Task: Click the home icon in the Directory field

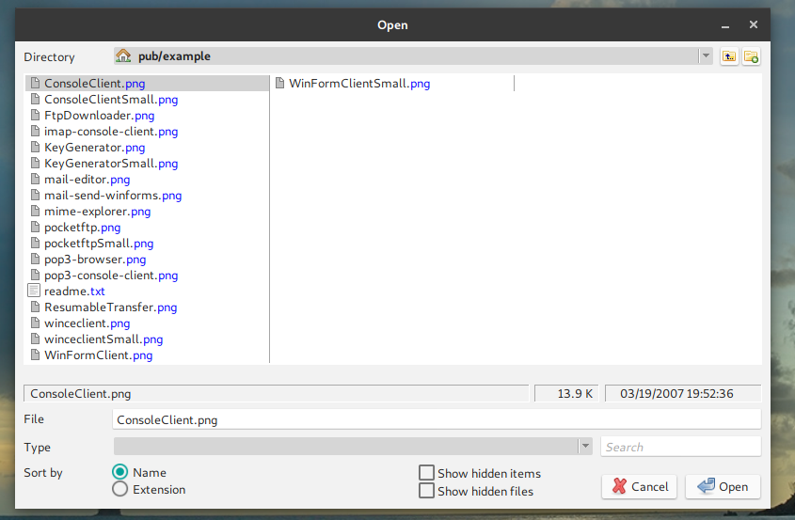Action: [122, 56]
